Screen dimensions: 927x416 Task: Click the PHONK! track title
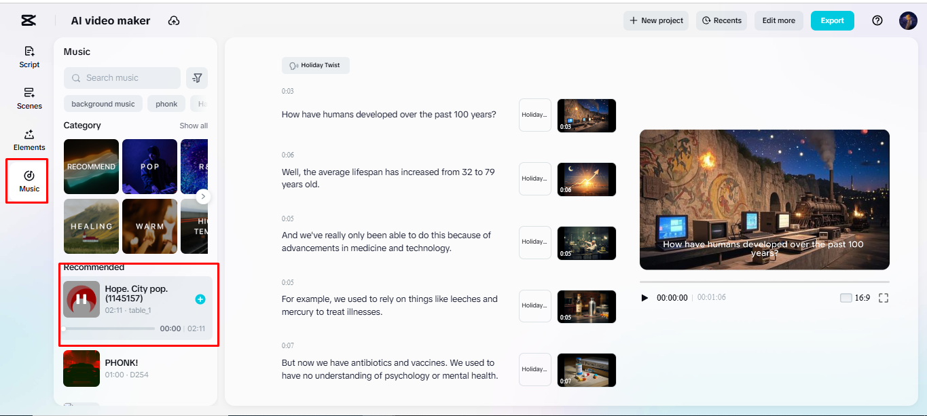pyautogui.click(x=122, y=363)
